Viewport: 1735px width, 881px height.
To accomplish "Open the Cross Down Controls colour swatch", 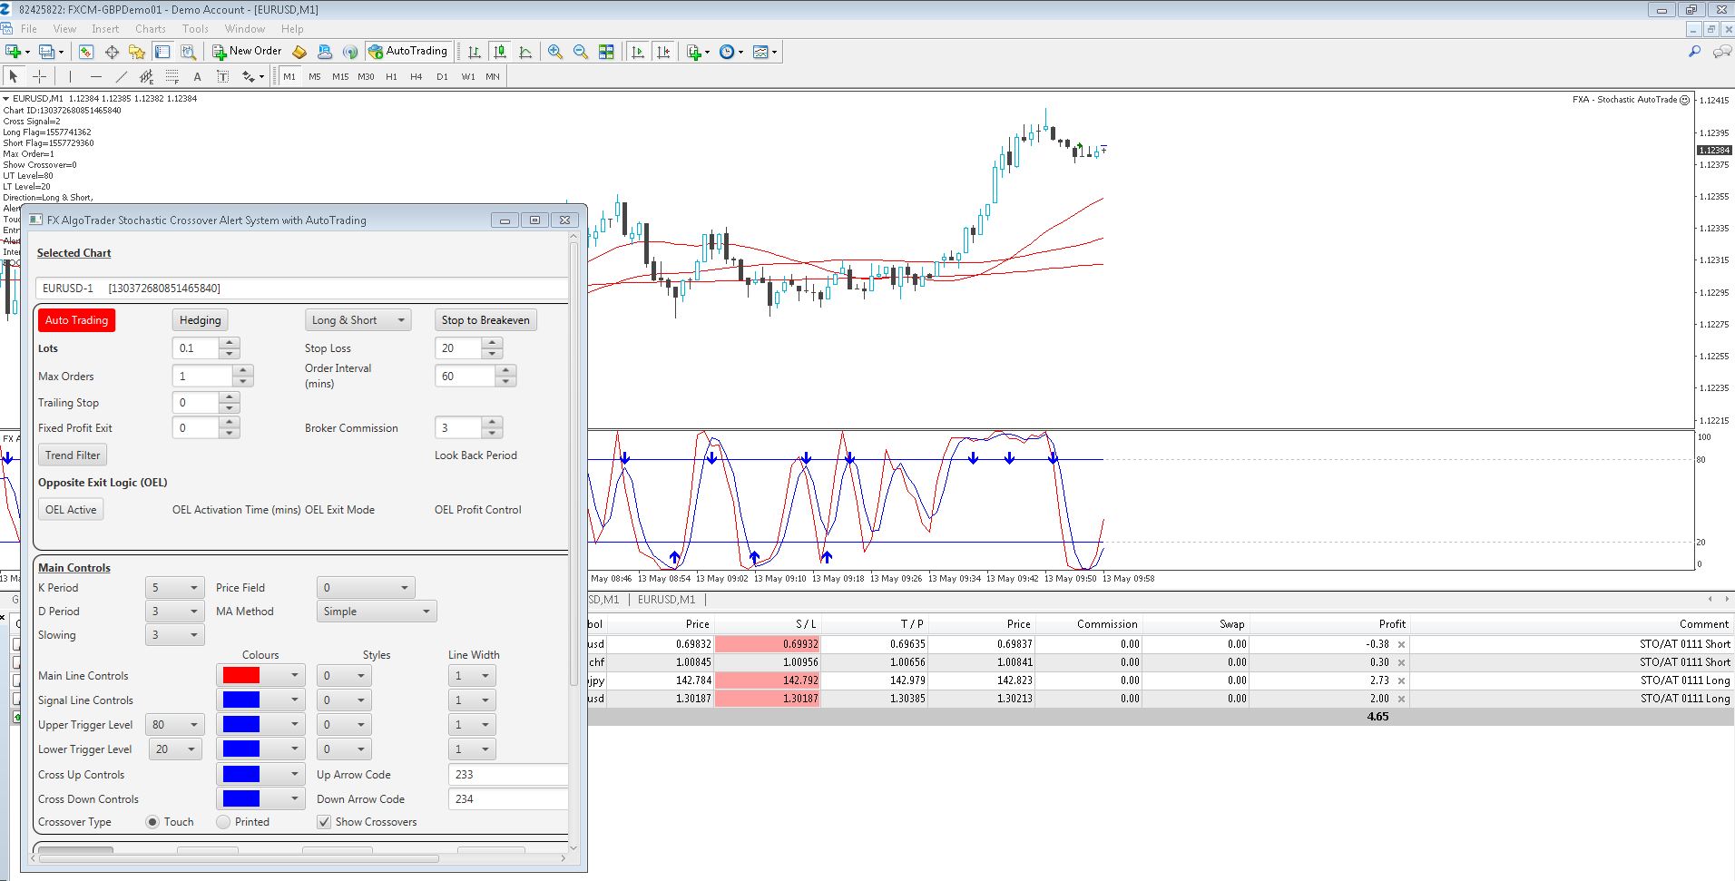I will tap(260, 798).
